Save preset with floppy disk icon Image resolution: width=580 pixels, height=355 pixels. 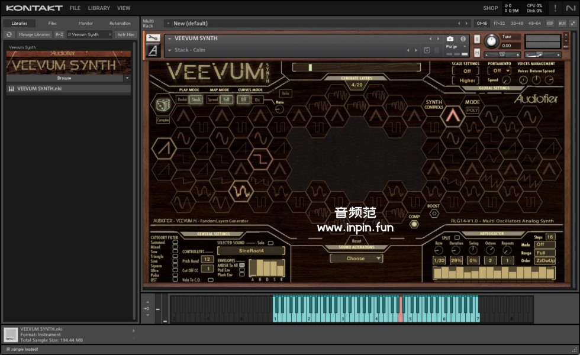pos(427,50)
